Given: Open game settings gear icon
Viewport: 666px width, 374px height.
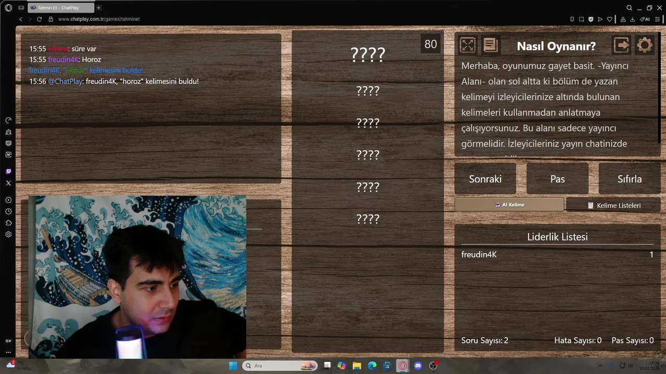Looking at the screenshot, I should [x=644, y=45].
